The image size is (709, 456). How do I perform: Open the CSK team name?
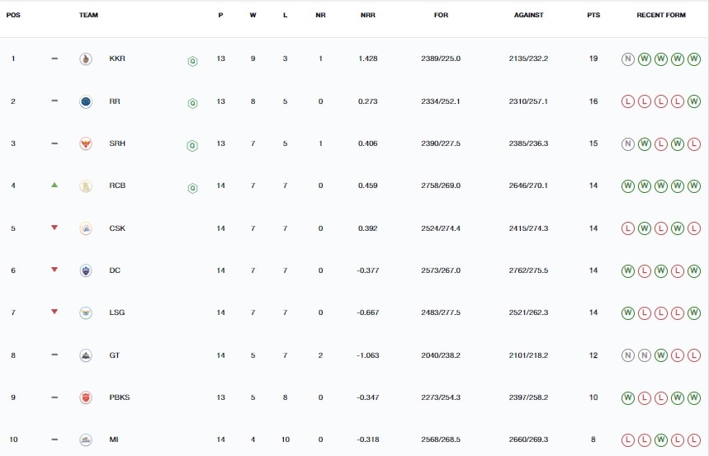[117, 228]
